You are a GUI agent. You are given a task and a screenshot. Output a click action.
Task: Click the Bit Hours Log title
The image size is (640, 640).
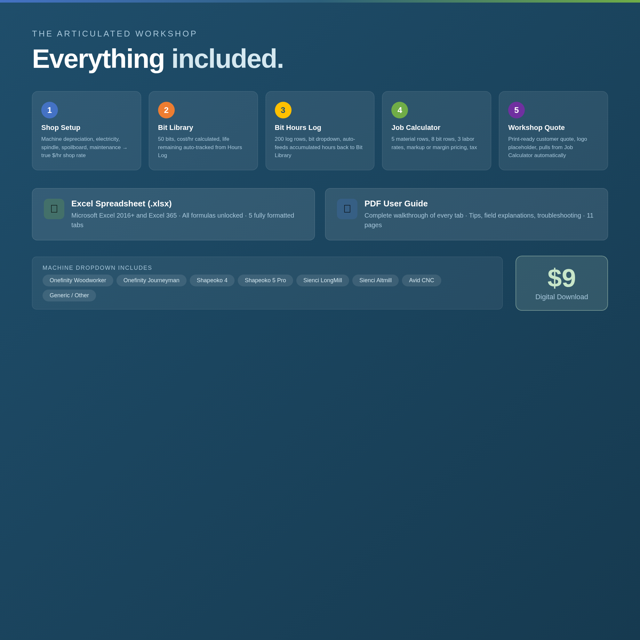(298, 128)
